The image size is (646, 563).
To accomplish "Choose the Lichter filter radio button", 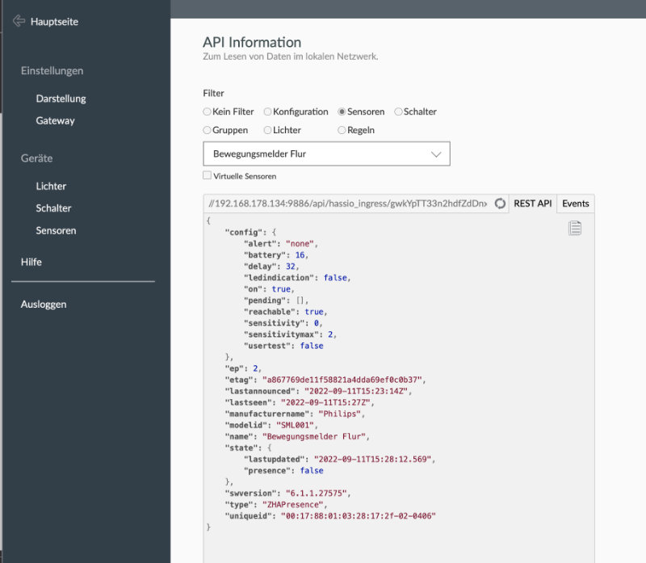I will (x=267, y=130).
